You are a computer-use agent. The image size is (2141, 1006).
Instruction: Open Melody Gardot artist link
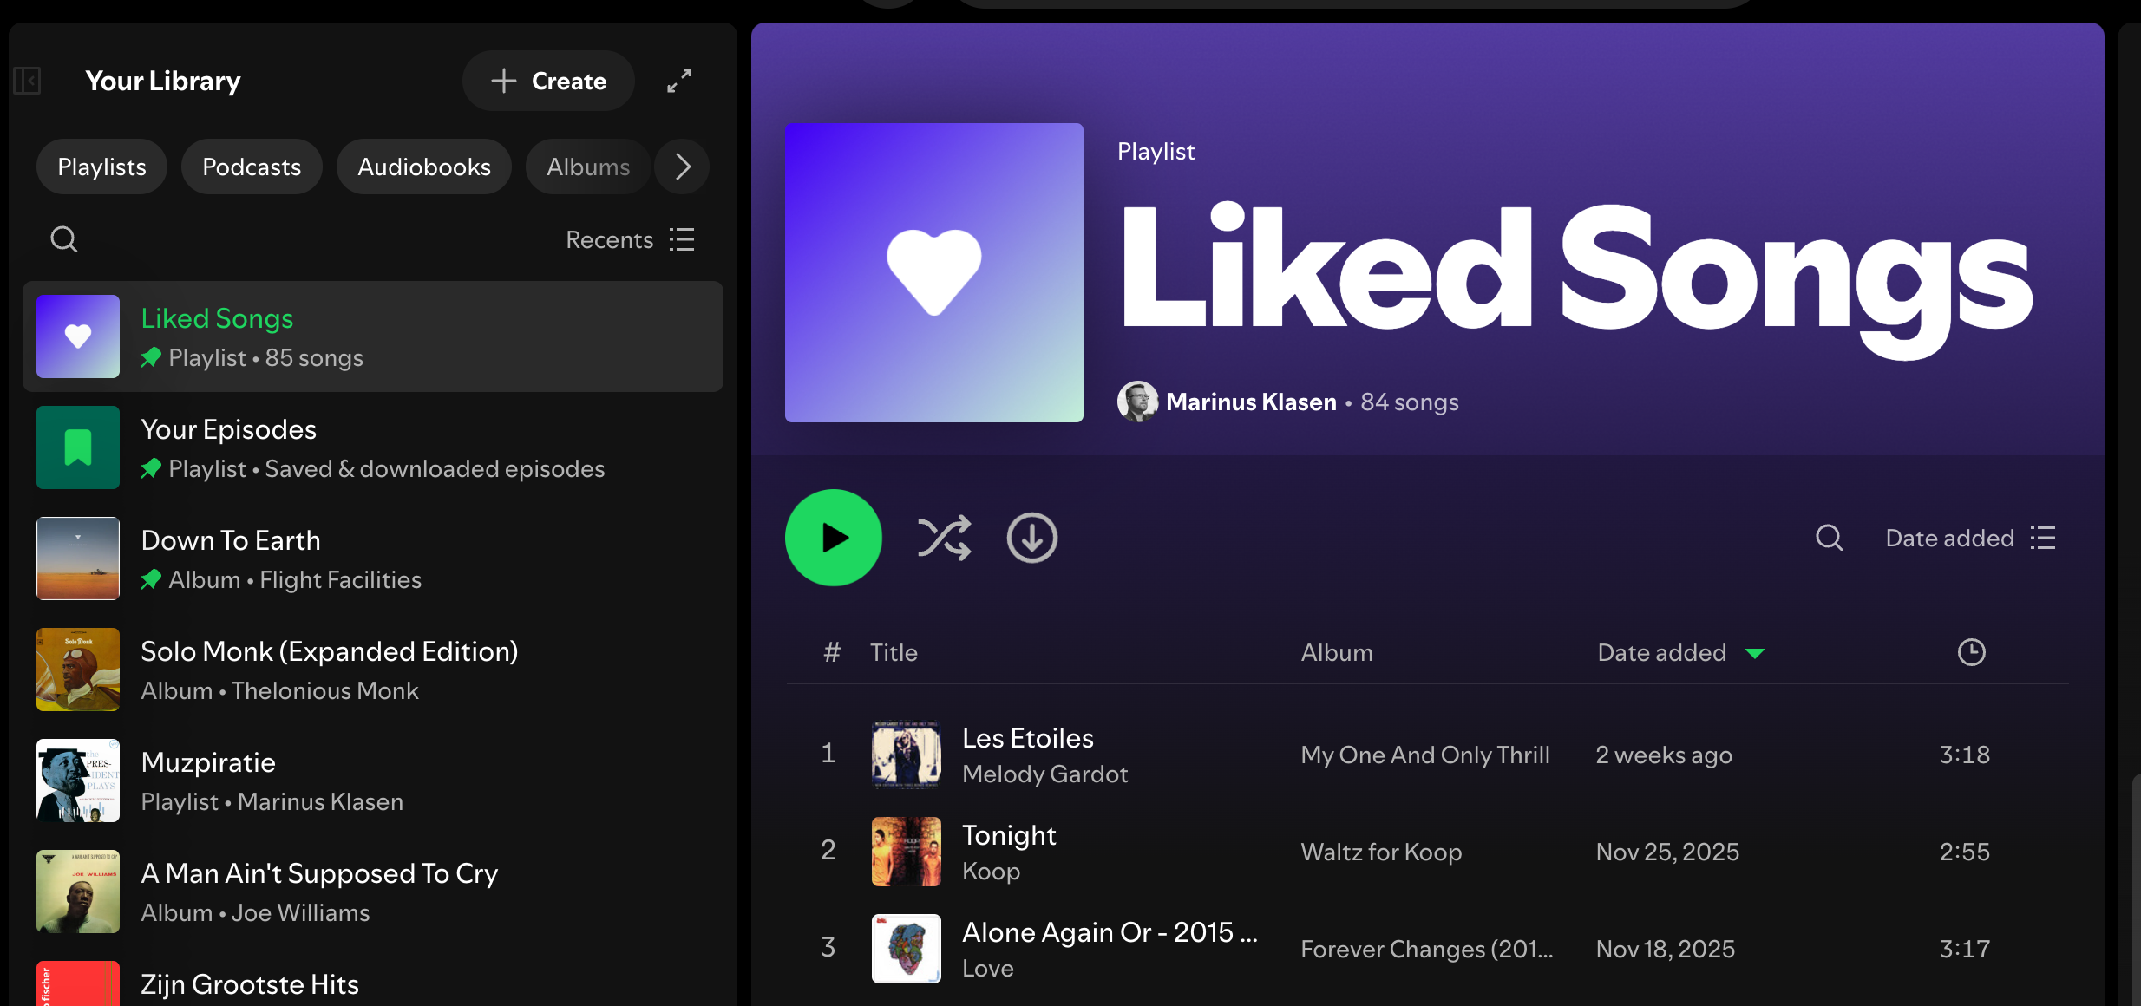tap(1044, 774)
